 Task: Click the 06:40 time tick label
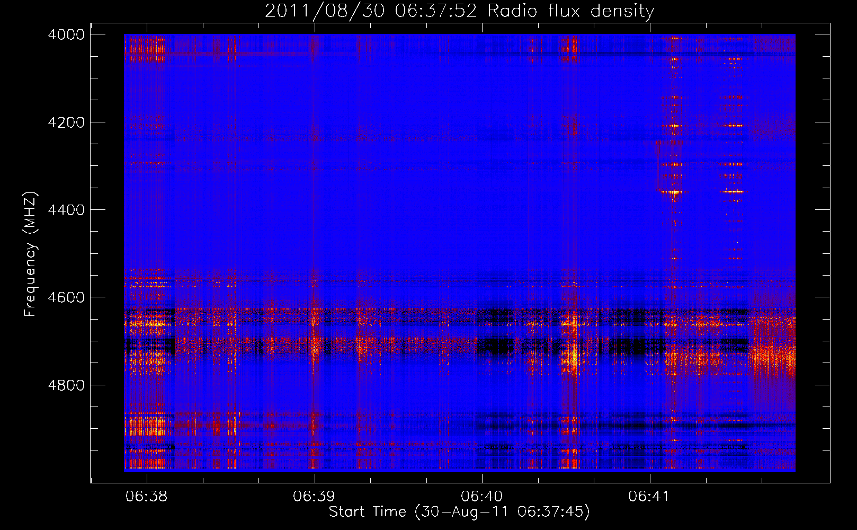click(482, 497)
